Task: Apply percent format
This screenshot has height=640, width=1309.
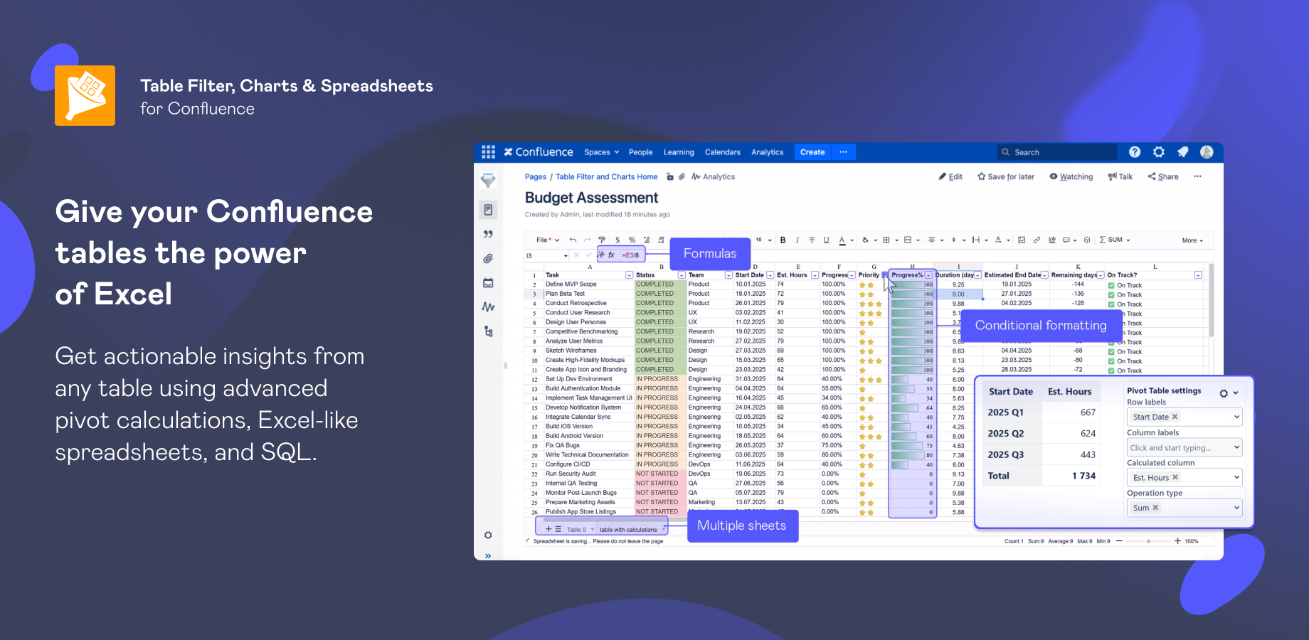Action: [632, 240]
